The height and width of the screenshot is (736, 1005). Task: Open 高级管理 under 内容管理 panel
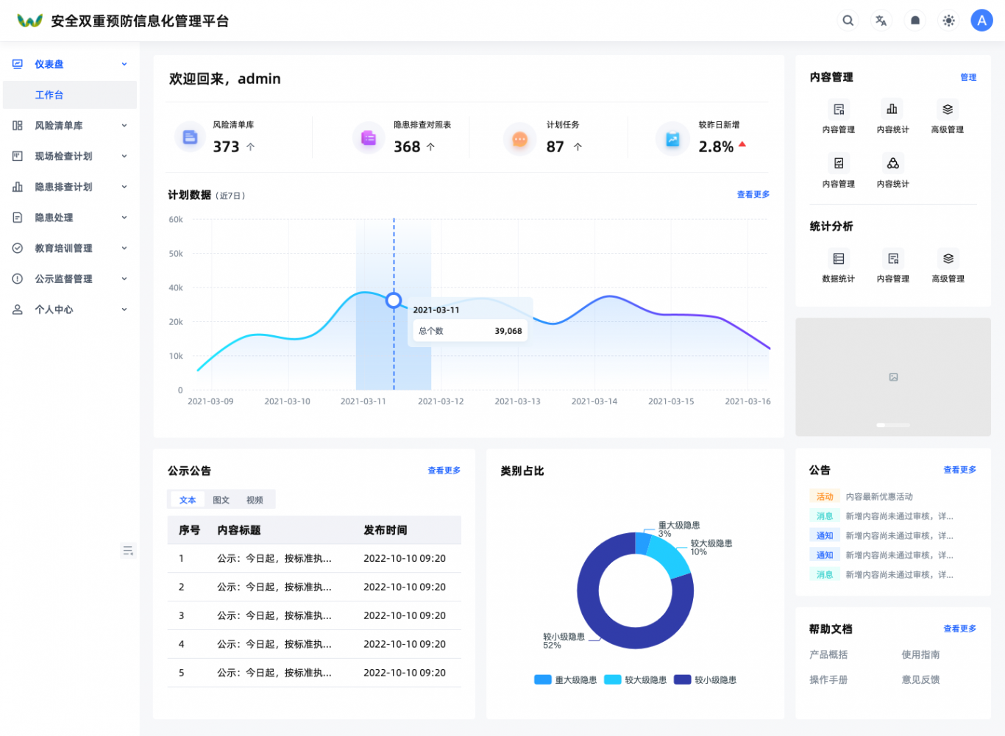948,118
